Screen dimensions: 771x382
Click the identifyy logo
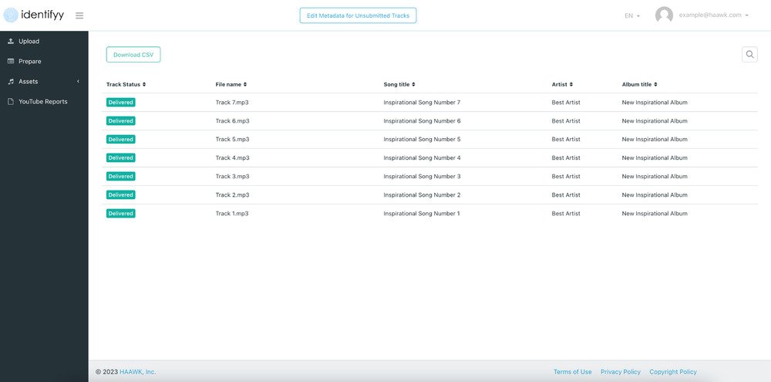(x=34, y=15)
